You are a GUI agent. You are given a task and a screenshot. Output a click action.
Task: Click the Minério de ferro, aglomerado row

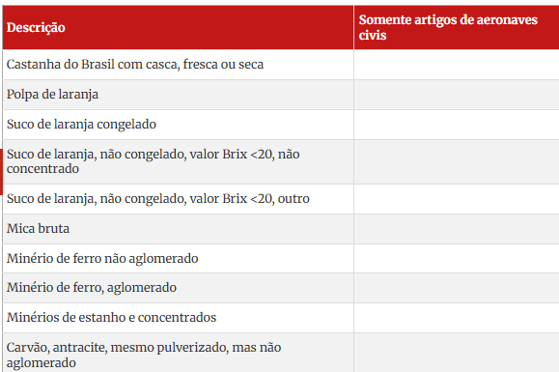pos(281,288)
